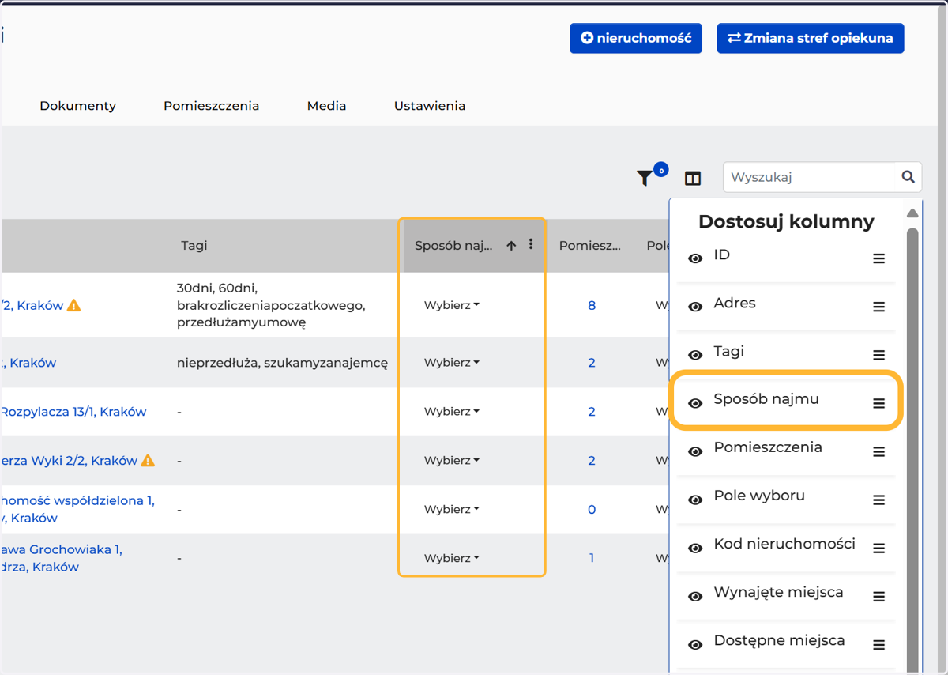
Task: Open the Sposób najmu column three-dot menu
Action: [531, 244]
